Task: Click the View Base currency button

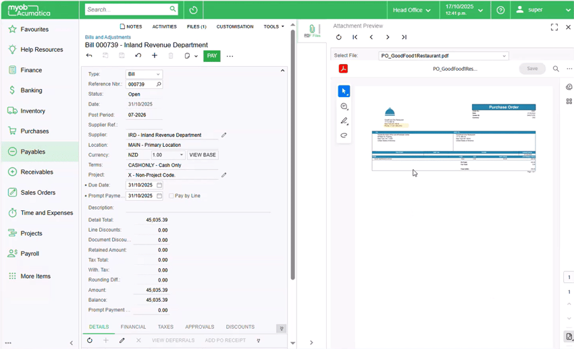Action: 203,155
